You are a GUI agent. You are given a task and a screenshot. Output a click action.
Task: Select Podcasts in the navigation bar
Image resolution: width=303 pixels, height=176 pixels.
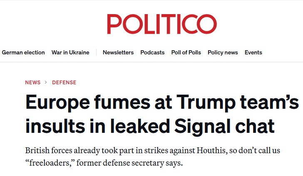click(152, 53)
